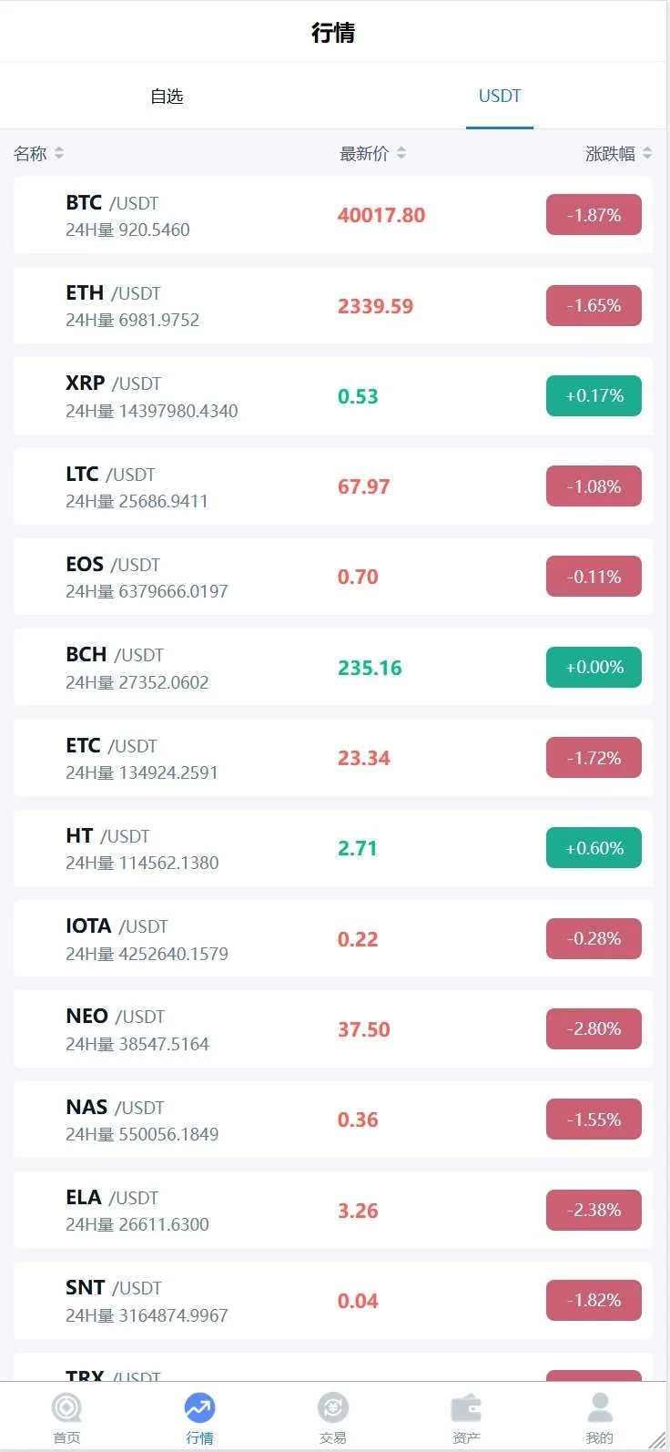Click BCH's +0.00% change badge
Viewport: 670px width, 1452px height.
coord(594,667)
